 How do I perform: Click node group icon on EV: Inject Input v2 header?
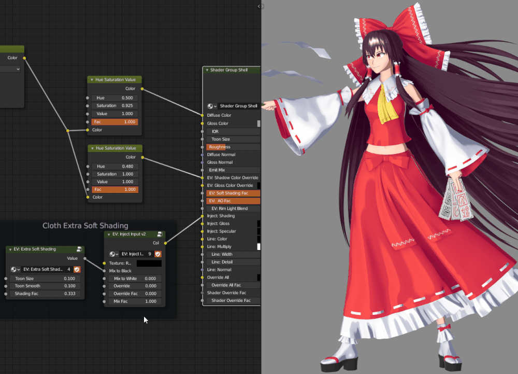click(160, 234)
